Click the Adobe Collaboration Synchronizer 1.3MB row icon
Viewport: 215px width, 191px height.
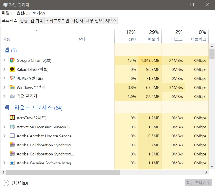tap(12, 154)
